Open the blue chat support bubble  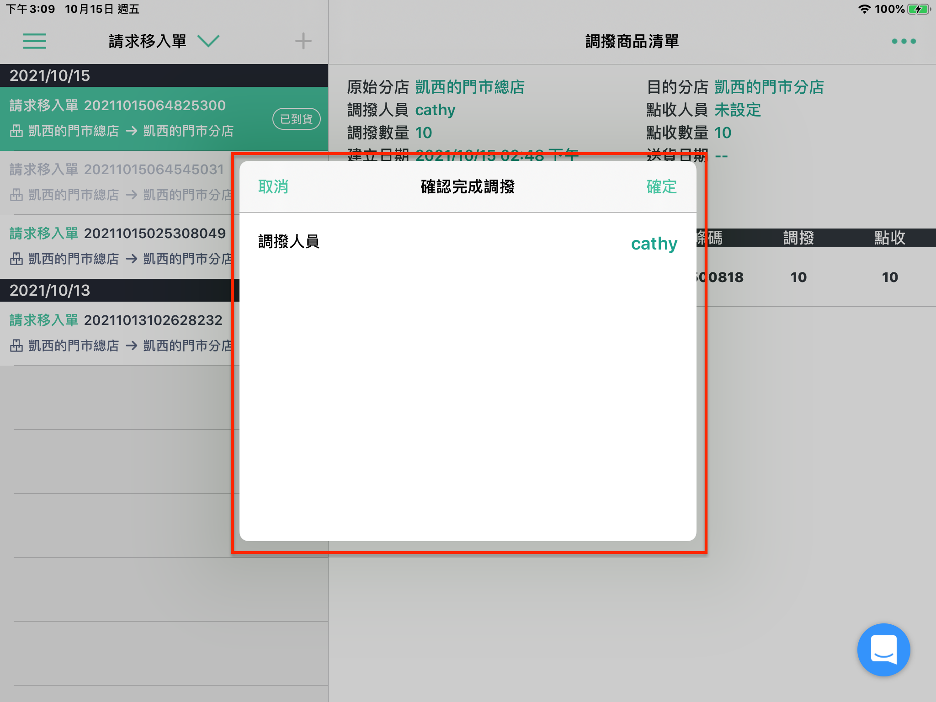pyautogui.click(x=883, y=649)
